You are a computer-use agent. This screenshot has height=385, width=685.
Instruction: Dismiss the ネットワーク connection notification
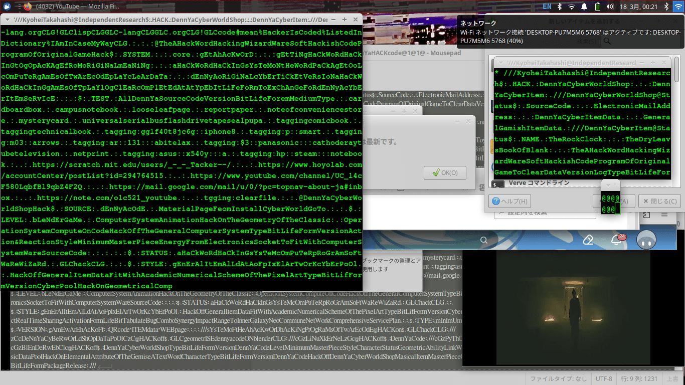571,32
